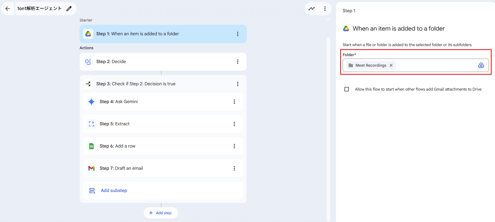Click the Gmail icon on Step 7
Image resolution: width=495 pixels, height=222 pixels.
91,168
